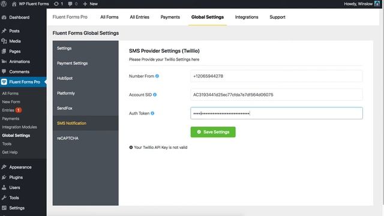Screen dimensions: 384x216
Task: Open New Form in the sidebar submenu
Action: tap(11, 102)
